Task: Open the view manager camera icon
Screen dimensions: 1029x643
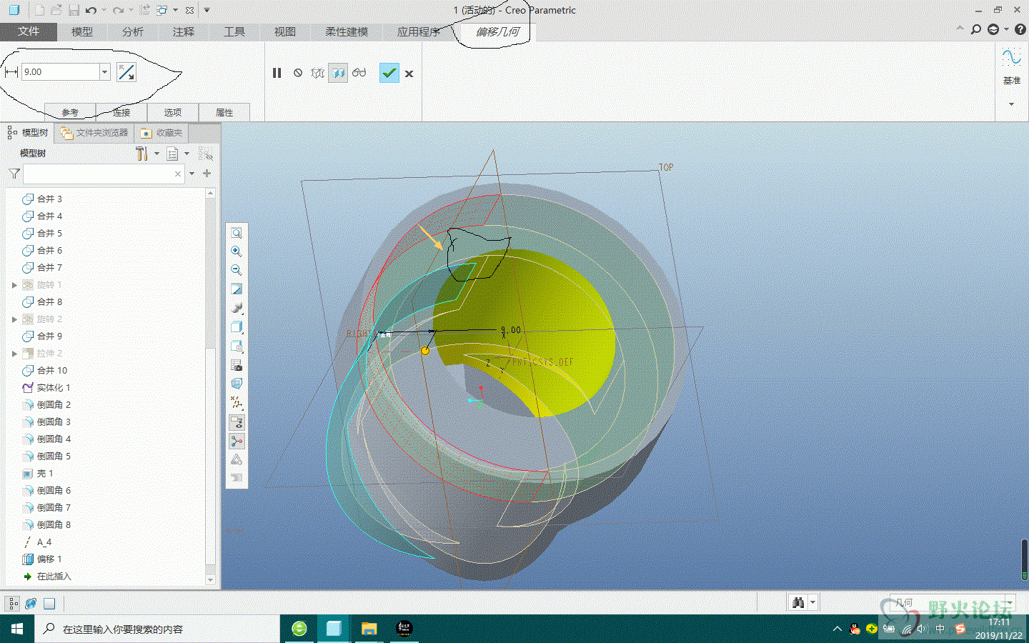Action: (x=237, y=365)
